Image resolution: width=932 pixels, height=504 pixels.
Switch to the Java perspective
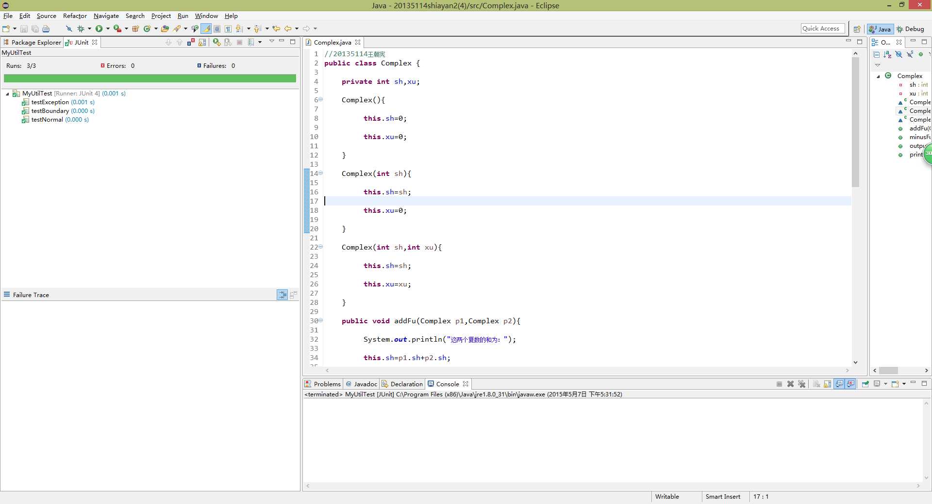880,29
